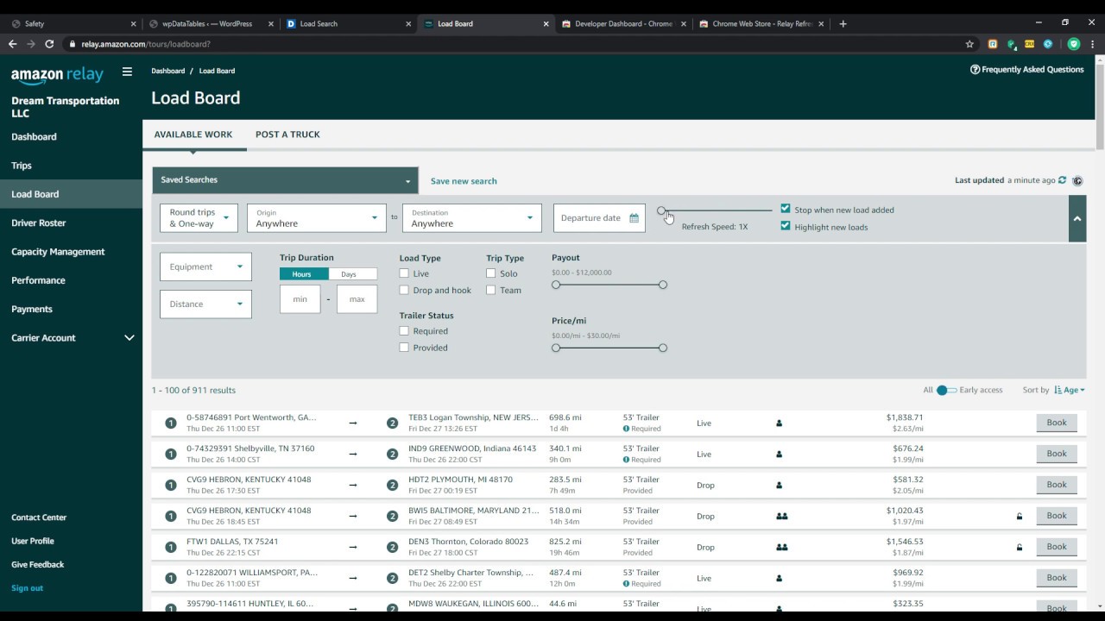Image resolution: width=1105 pixels, height=621 pixels.
Task: Click solo driver icon on HDT2 Plymouth row
Action: click(779, 486)
